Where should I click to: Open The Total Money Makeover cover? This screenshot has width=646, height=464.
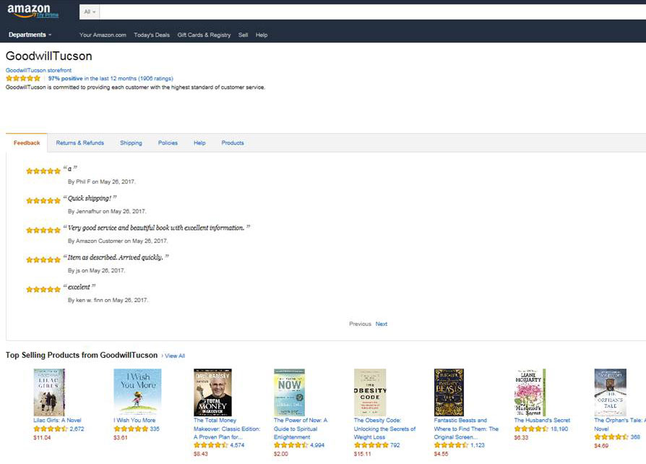[x=212, y=392]
